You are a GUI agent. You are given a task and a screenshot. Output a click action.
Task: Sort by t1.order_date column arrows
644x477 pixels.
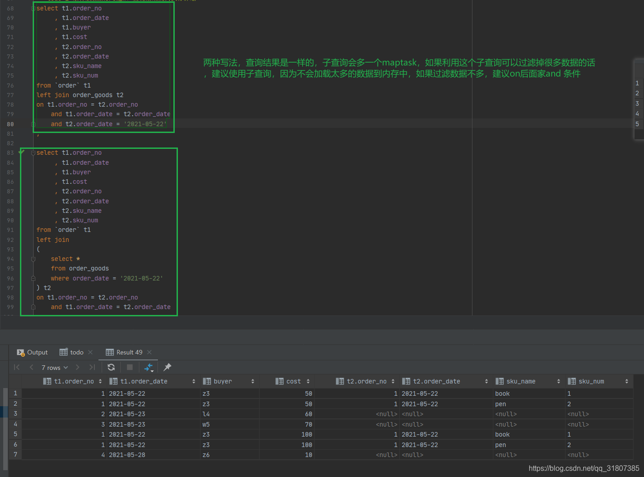(x=194, y=381)
